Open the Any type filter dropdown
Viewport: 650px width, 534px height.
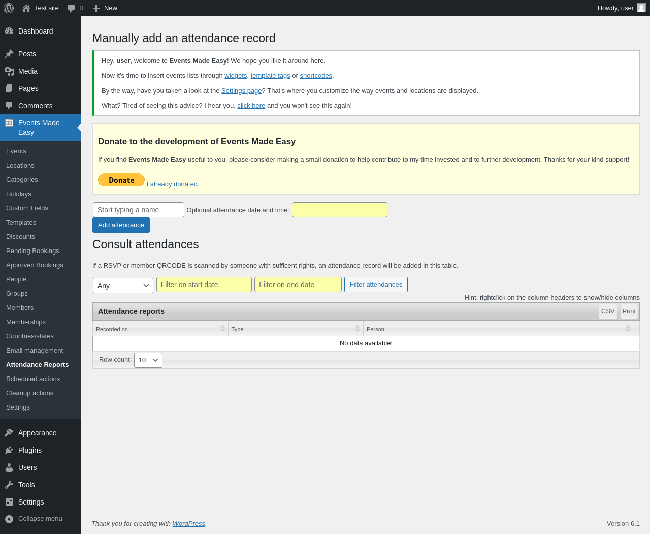[123, 286]
